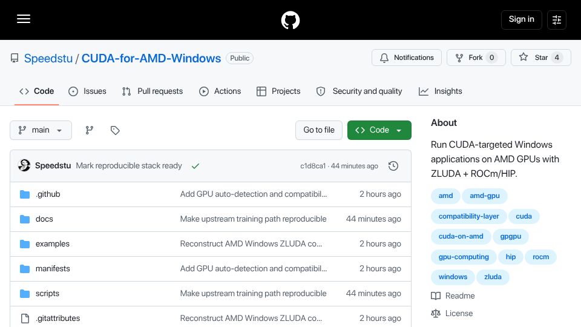The width and height of the screenshot is (581, 327).
Task: Open the docs folder
Action: pyautogui.click(x=44, y=219)
